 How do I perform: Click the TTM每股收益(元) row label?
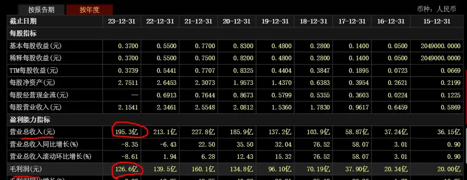pyautogui.click(x=34, y=70)
